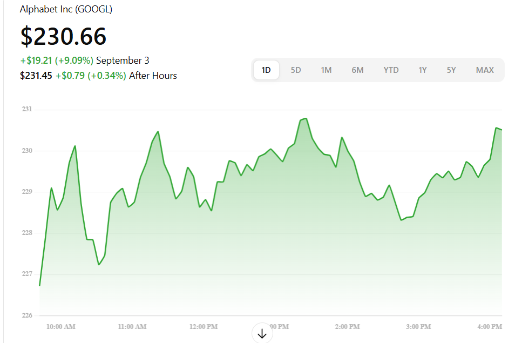This screenshot has height=343, width=515.
Task: Show the MAX price history
Action: [x=485, y=70]
